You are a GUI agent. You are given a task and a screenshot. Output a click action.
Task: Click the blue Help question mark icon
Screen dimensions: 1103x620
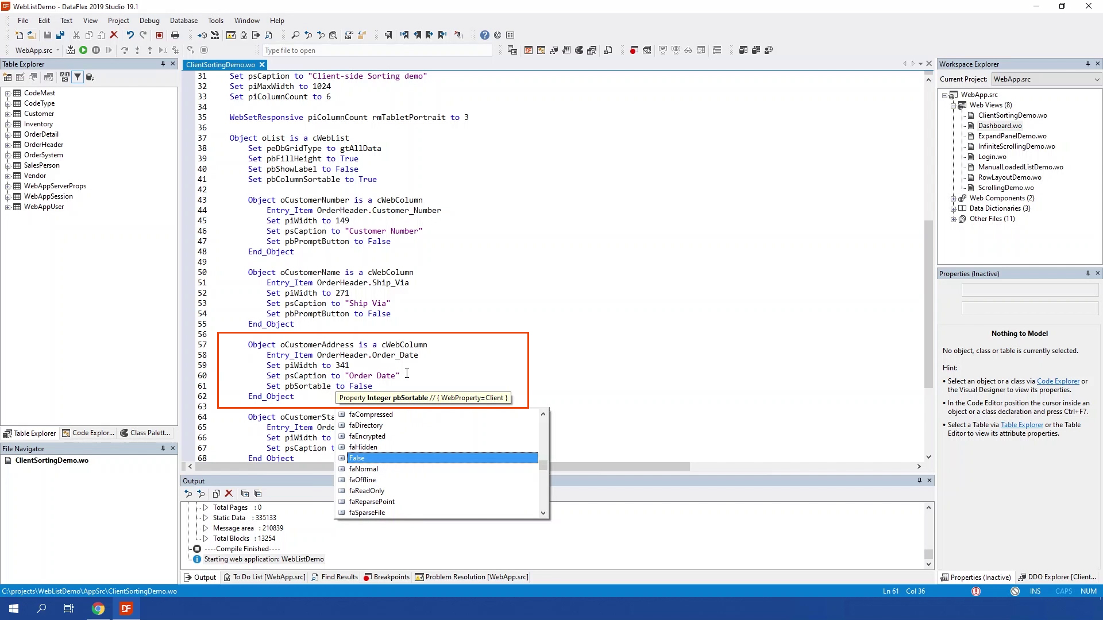(485, 35)
